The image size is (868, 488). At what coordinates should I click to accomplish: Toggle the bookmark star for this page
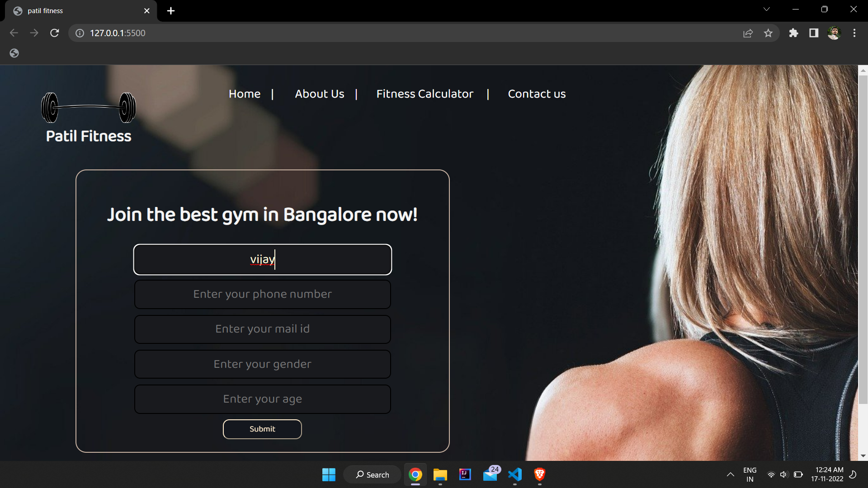pyautogui.click(x=769, y=33)
